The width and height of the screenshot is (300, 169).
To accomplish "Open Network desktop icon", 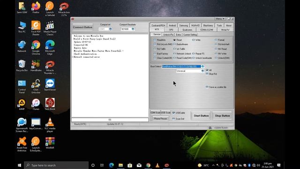I will [22, 46].
